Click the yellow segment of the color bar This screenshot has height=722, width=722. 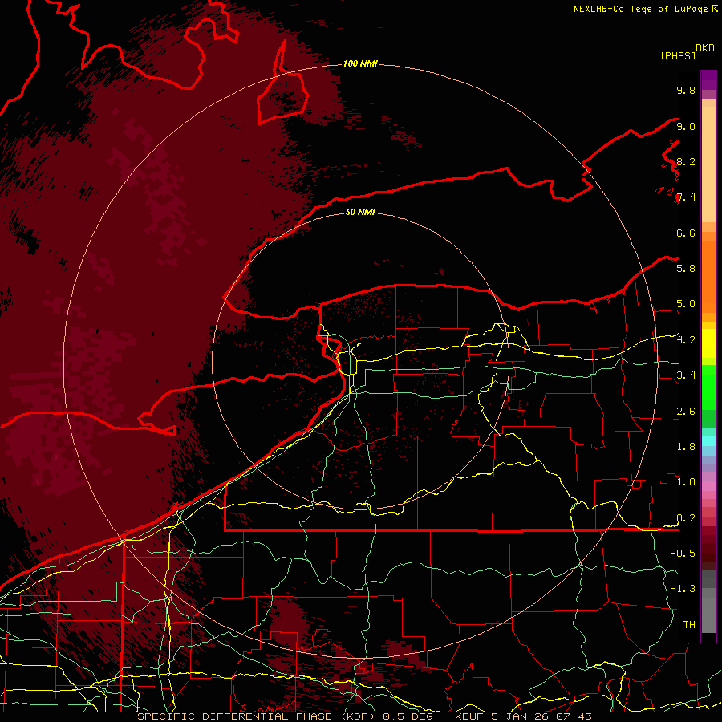click(708, 343)
